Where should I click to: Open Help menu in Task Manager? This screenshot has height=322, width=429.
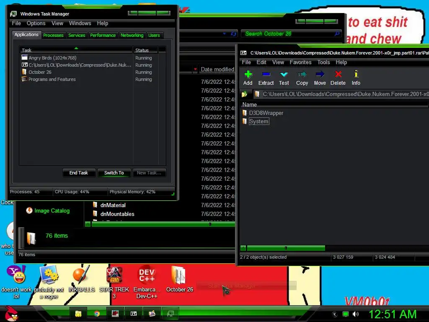pos(103,23)
